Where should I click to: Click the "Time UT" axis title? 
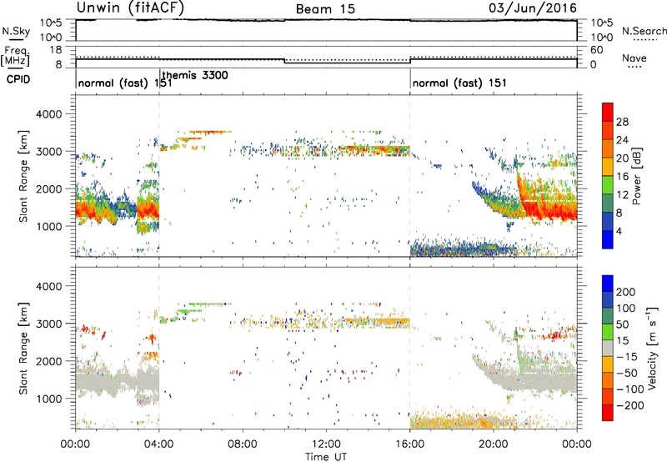[x=326, y=457]
